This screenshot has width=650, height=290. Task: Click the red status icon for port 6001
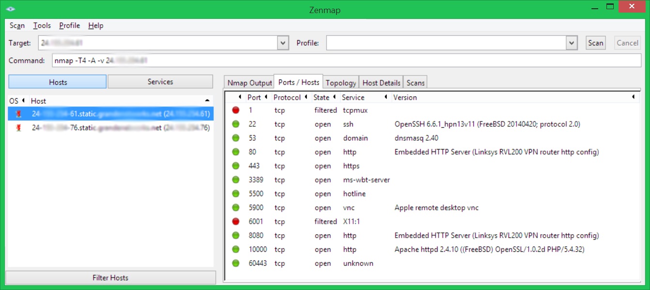(x=236, y=221)
